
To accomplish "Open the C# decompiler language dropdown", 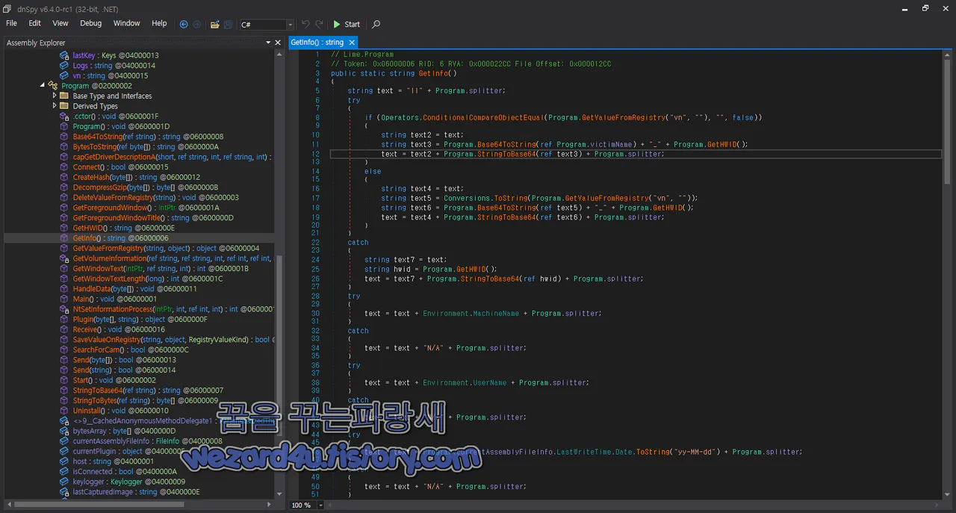I will coord(290,24).
